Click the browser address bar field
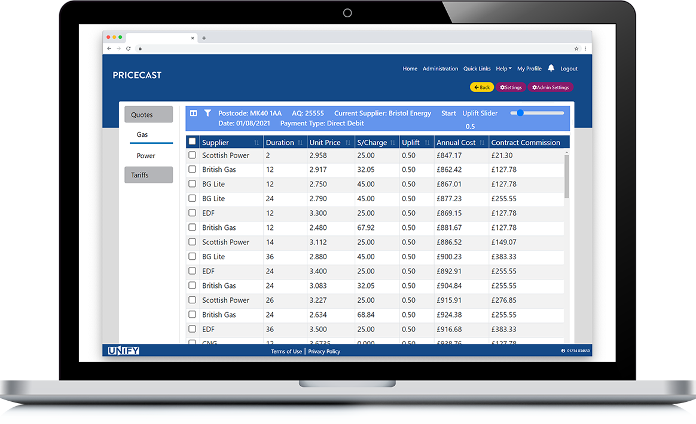 pos(355,49)
